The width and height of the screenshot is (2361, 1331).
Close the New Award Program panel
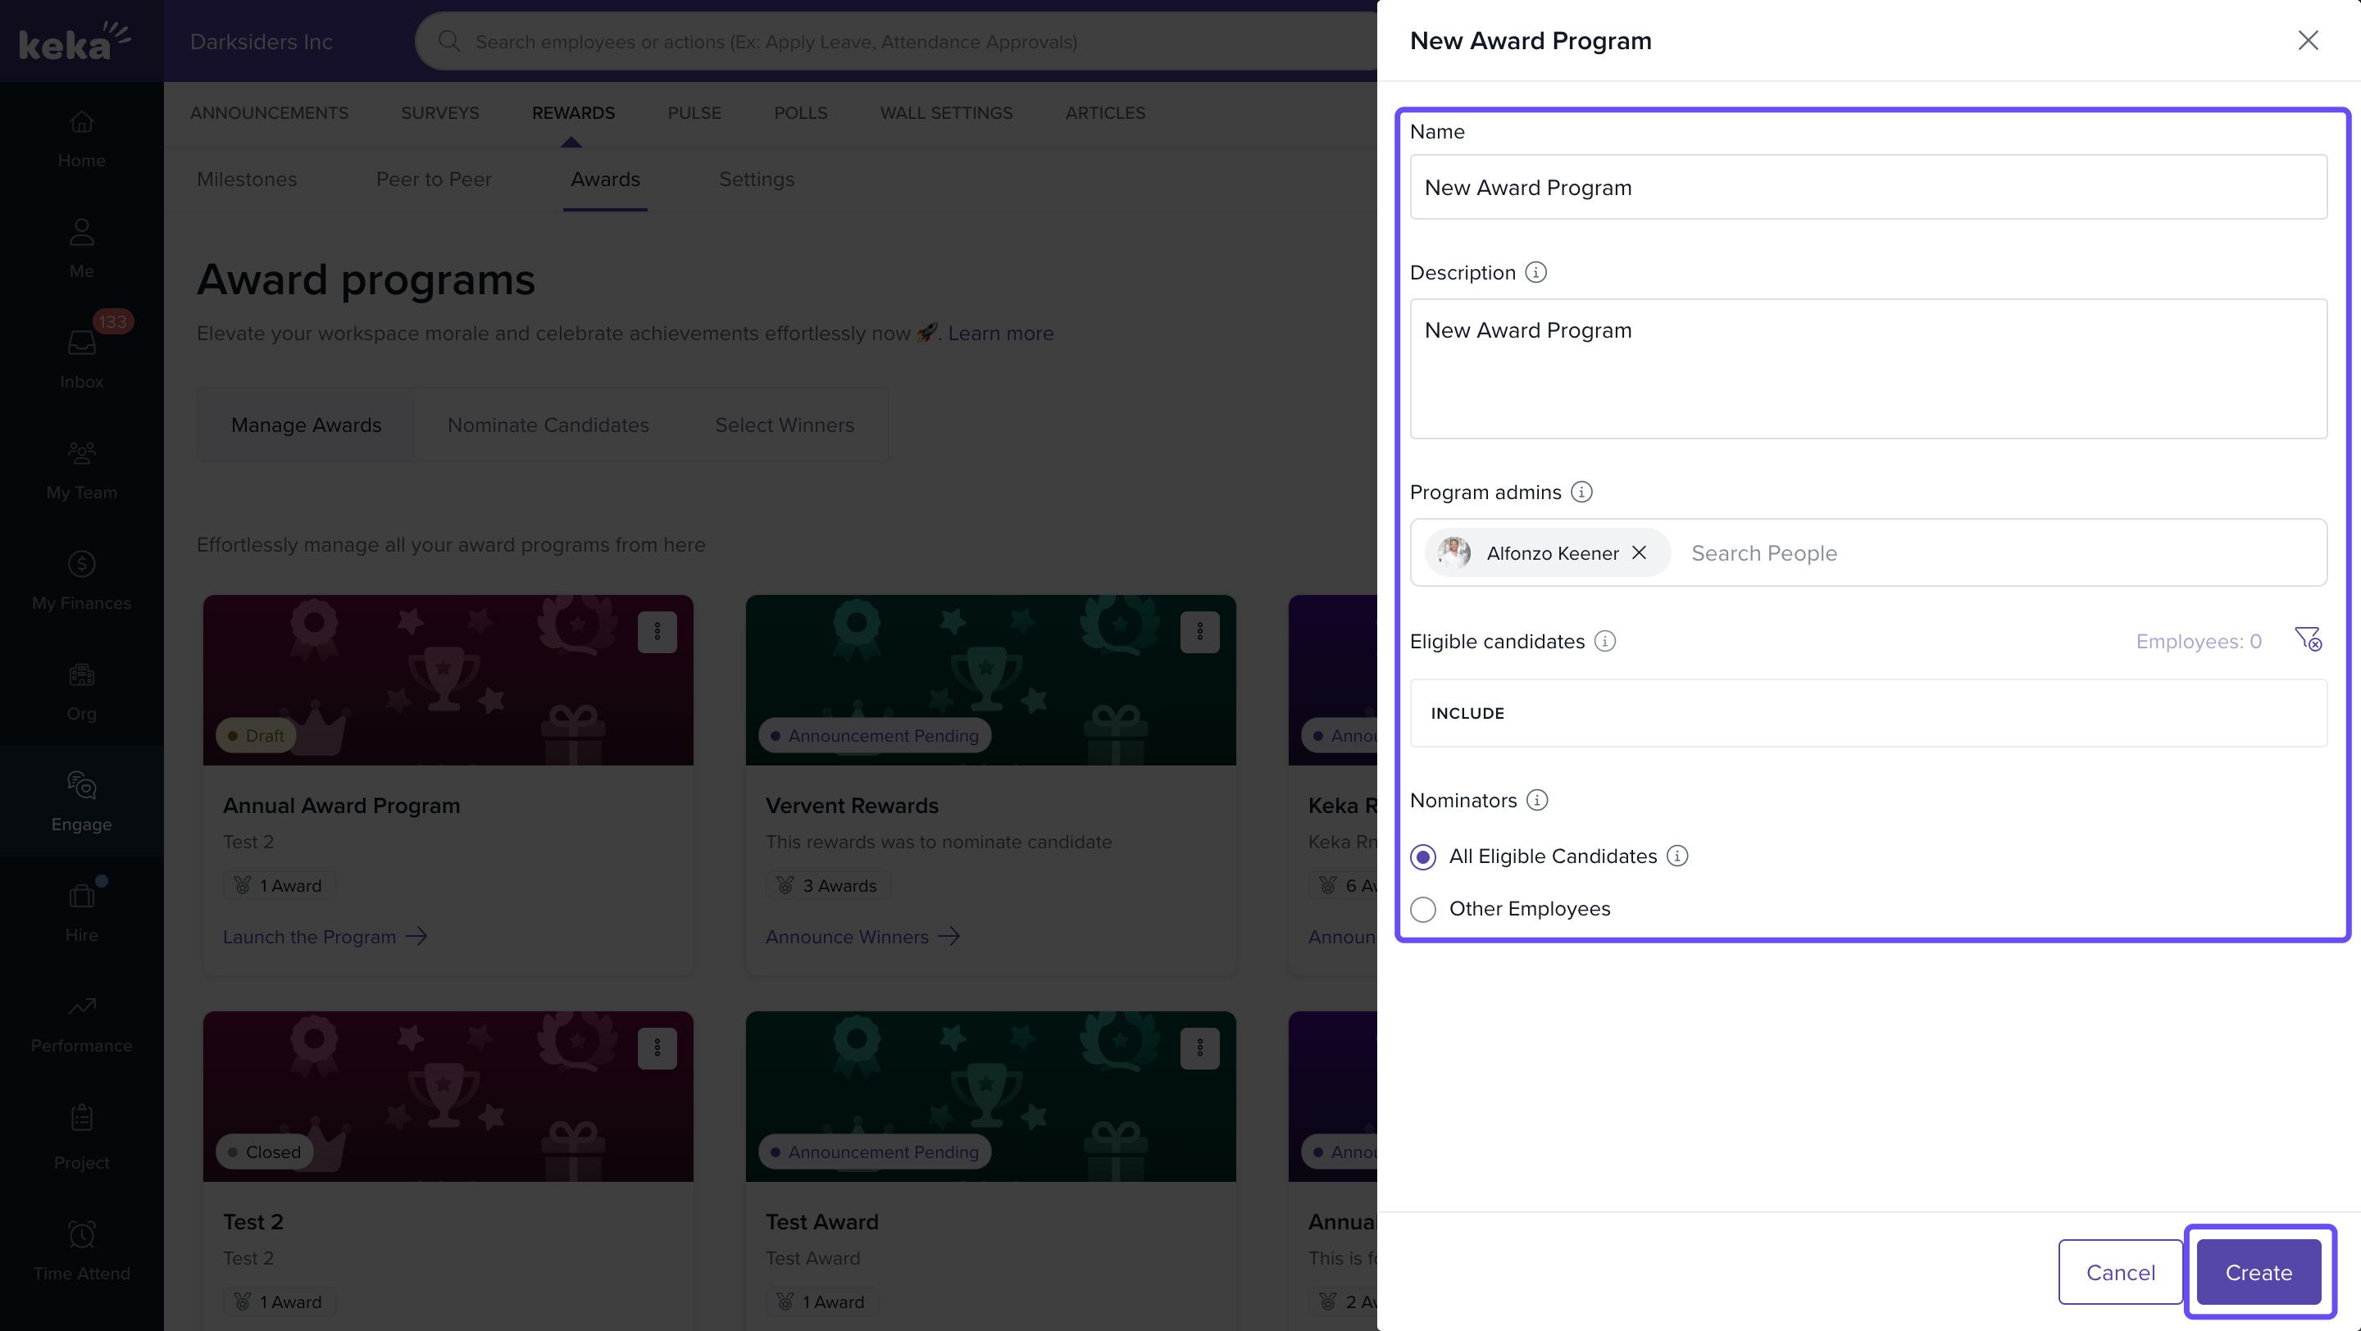2307,40
